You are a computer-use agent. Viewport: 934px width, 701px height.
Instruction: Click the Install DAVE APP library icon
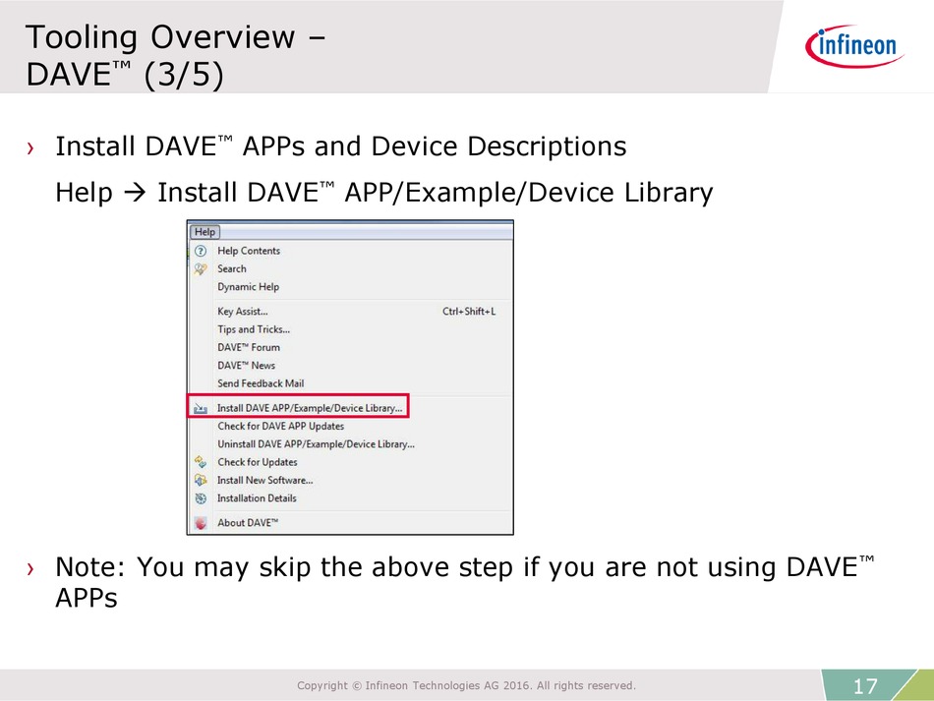pos(201,409)
